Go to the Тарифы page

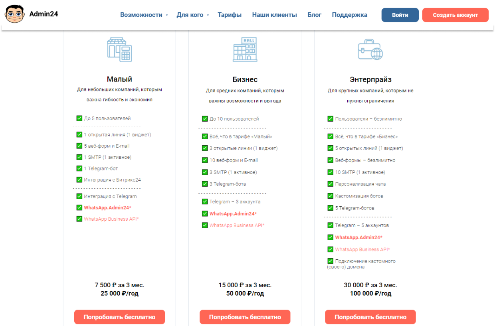click(x=230, y=15)
